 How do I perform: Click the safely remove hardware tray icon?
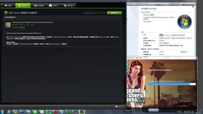pos(188,112)
